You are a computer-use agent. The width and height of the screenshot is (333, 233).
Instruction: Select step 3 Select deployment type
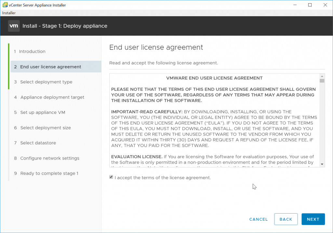(x=43, y=82)
